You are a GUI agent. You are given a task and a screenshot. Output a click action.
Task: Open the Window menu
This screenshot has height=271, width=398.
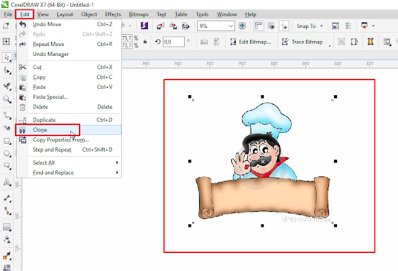[x=226, y=14]
